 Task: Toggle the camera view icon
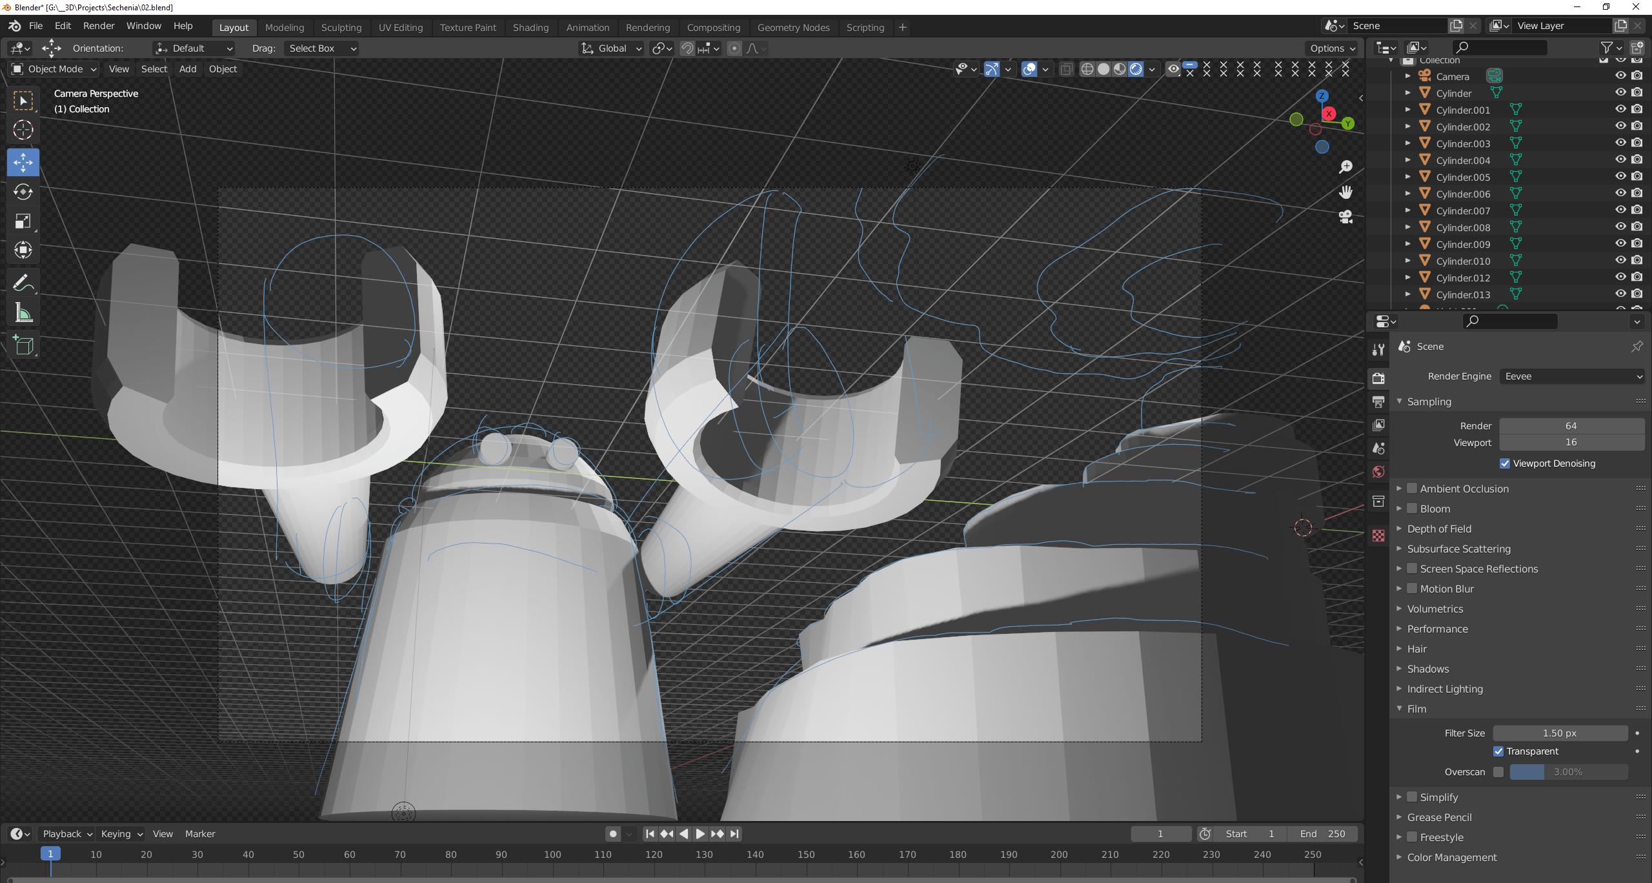pyautogui.click(x=1345, y=217)
